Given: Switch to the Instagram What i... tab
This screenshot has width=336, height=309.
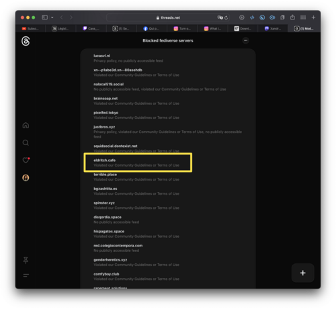Looking at the screenshot, I should point(212,29).
